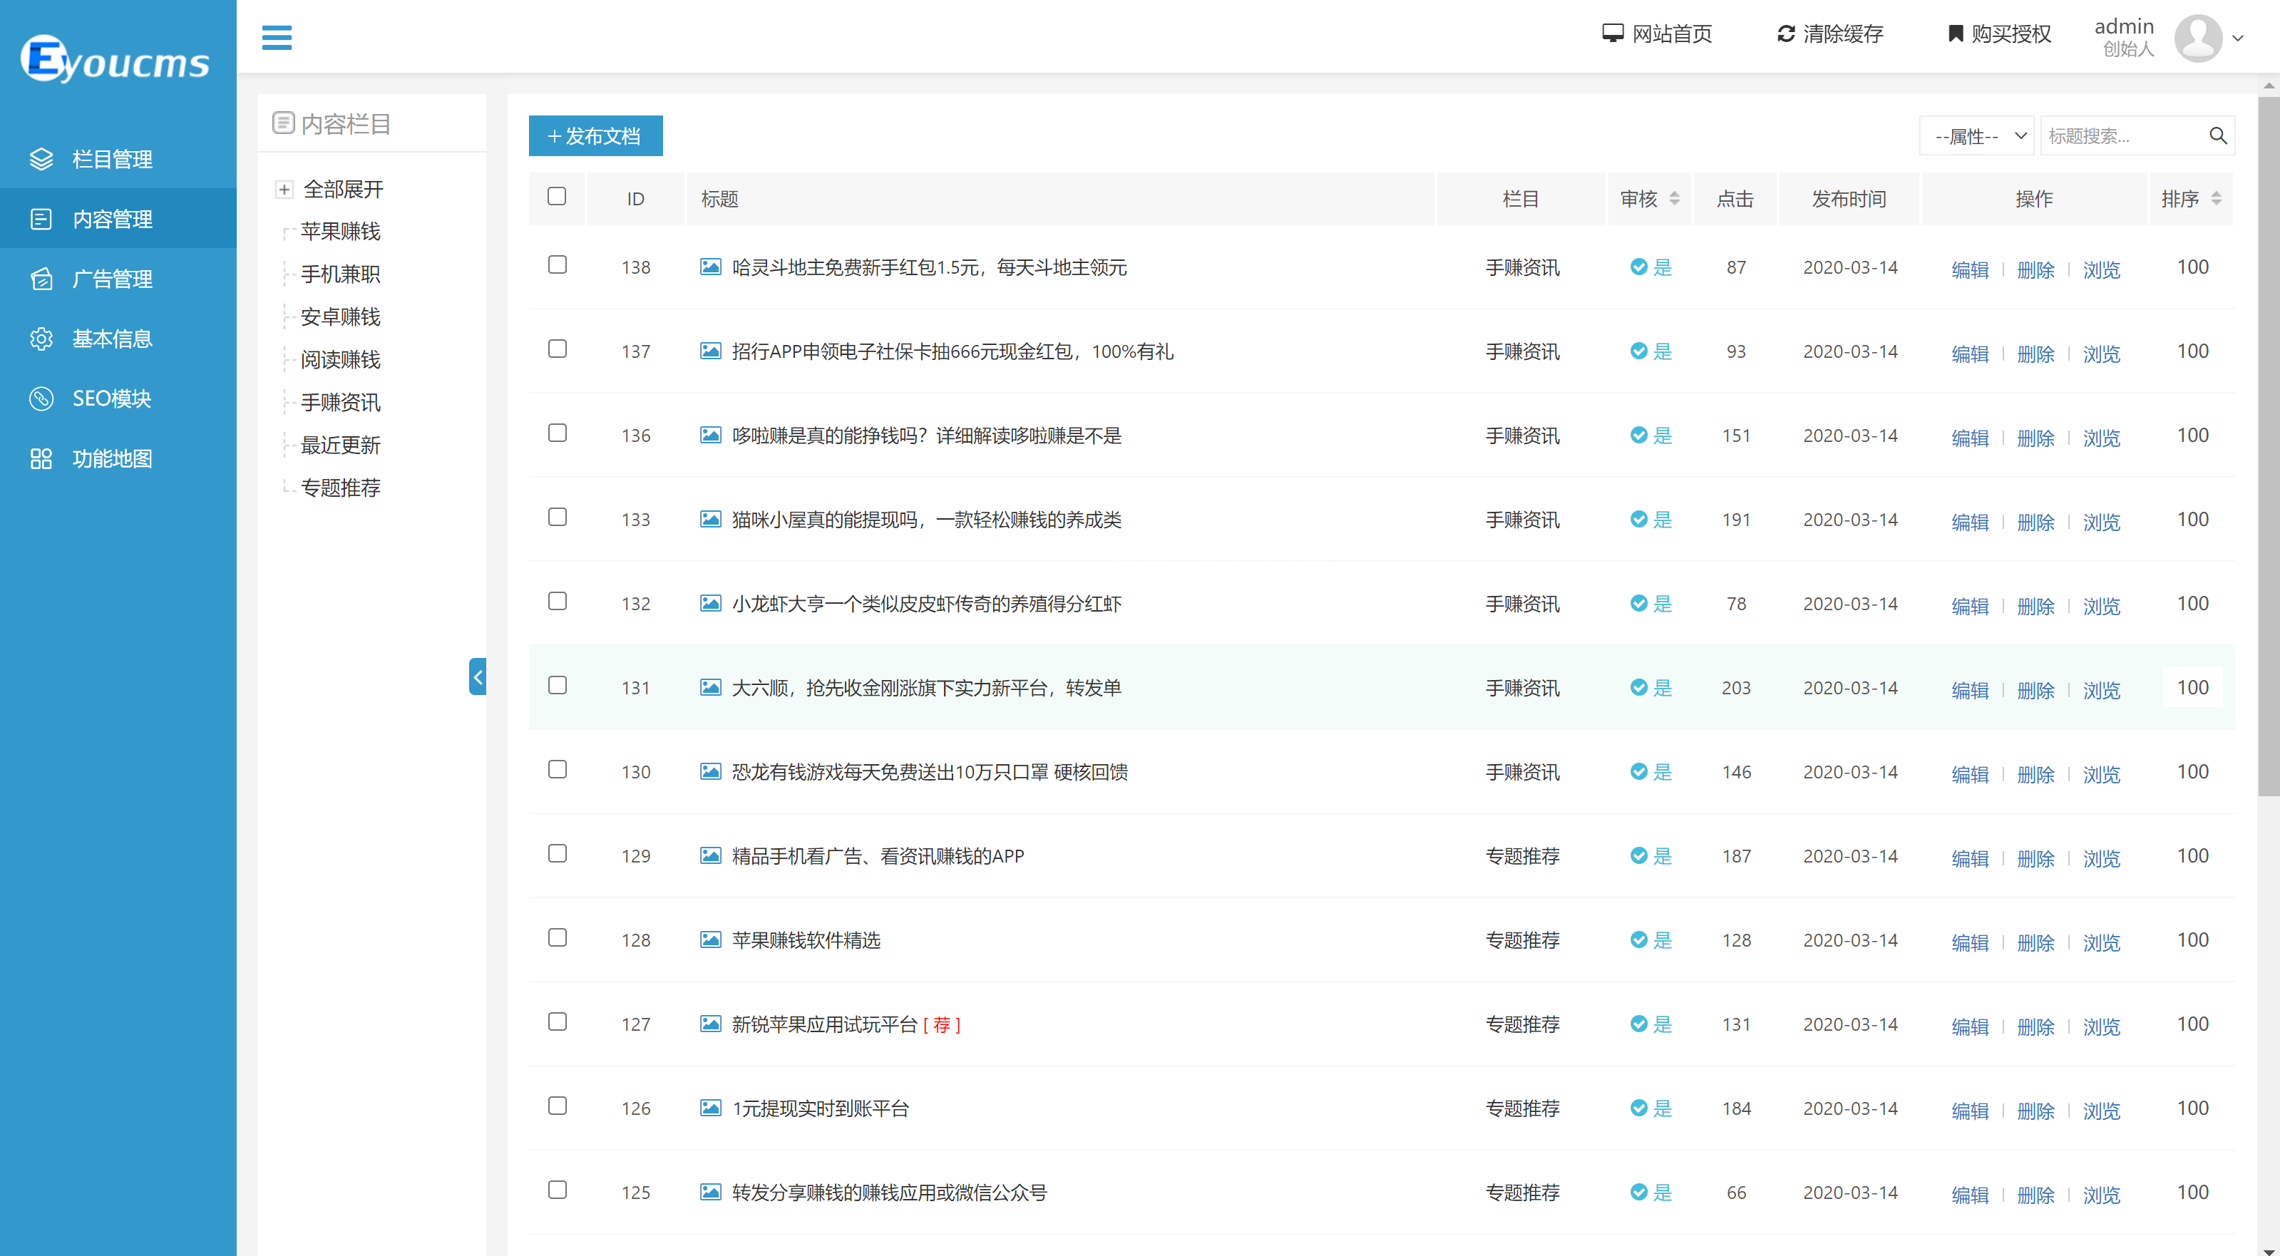Select 手赚资讯 in the category tree
2280x1256 pixels.
[x=340, y=402]
